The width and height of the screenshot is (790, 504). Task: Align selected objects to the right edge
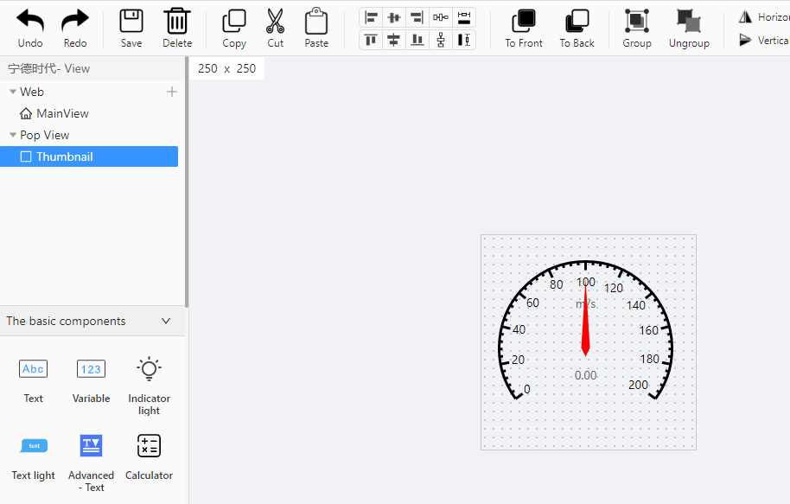click(417, 17)
